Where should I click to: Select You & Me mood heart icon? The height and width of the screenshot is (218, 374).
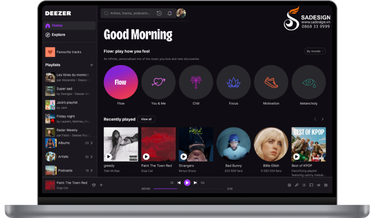click(158, 82)
